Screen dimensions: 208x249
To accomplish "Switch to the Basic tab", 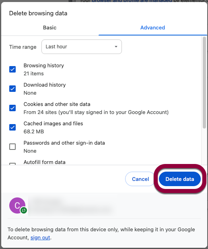I will (50, 28).
